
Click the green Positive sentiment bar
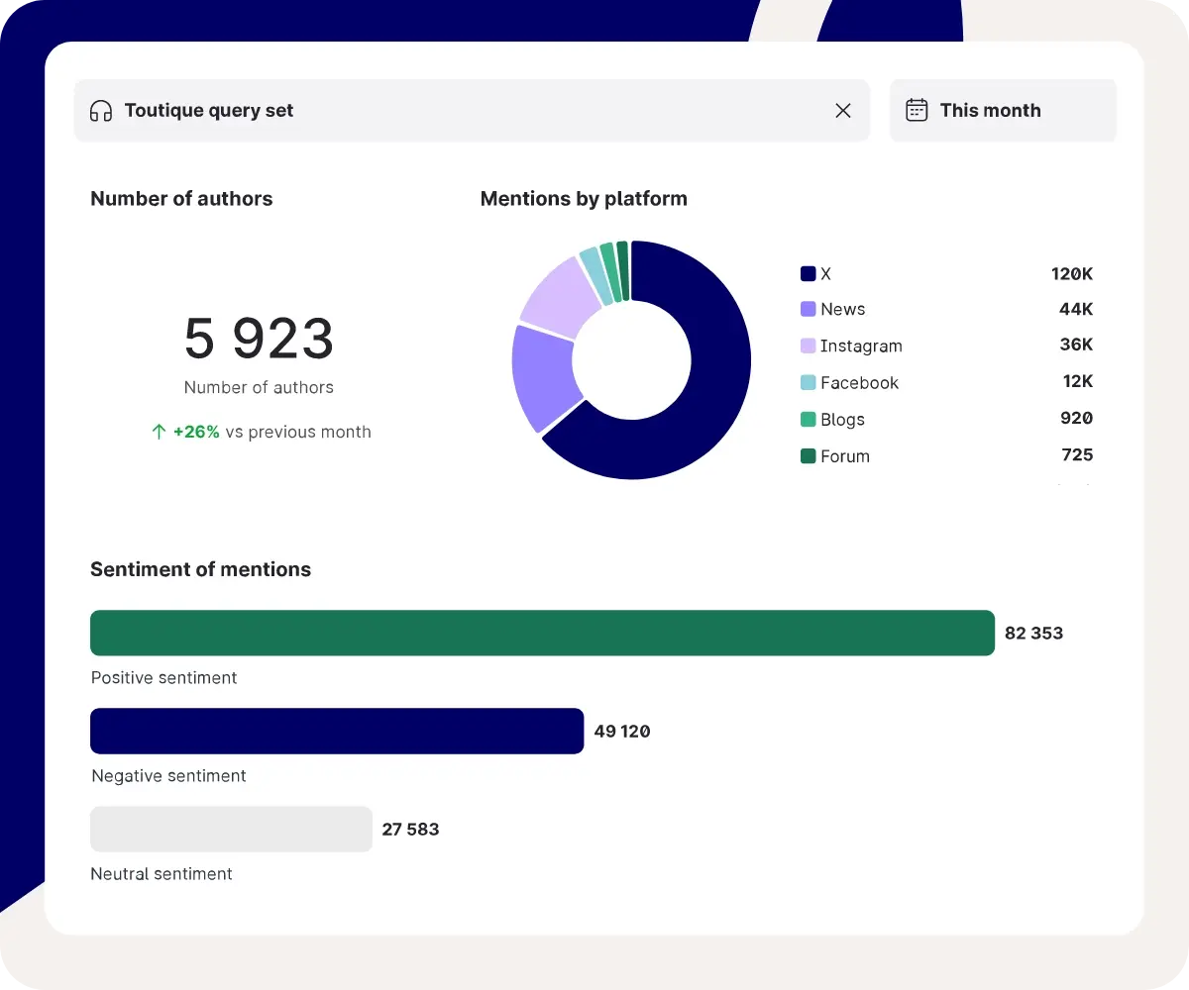point(542,633)
